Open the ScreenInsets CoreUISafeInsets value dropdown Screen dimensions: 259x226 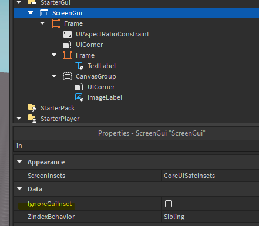click(210, 176)
